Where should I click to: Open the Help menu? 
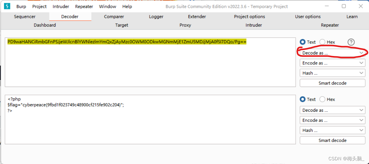coord(127,6)
